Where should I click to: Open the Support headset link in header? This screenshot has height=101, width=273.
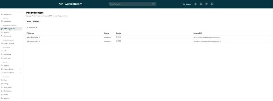(187, 4)
